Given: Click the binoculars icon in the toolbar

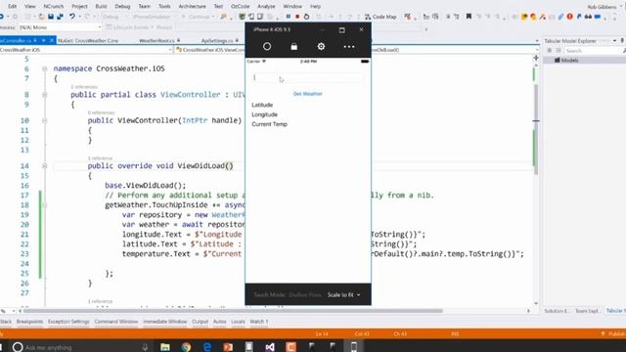Looking at the screenshot, I should pyautogui.click(x=588, y=17).
